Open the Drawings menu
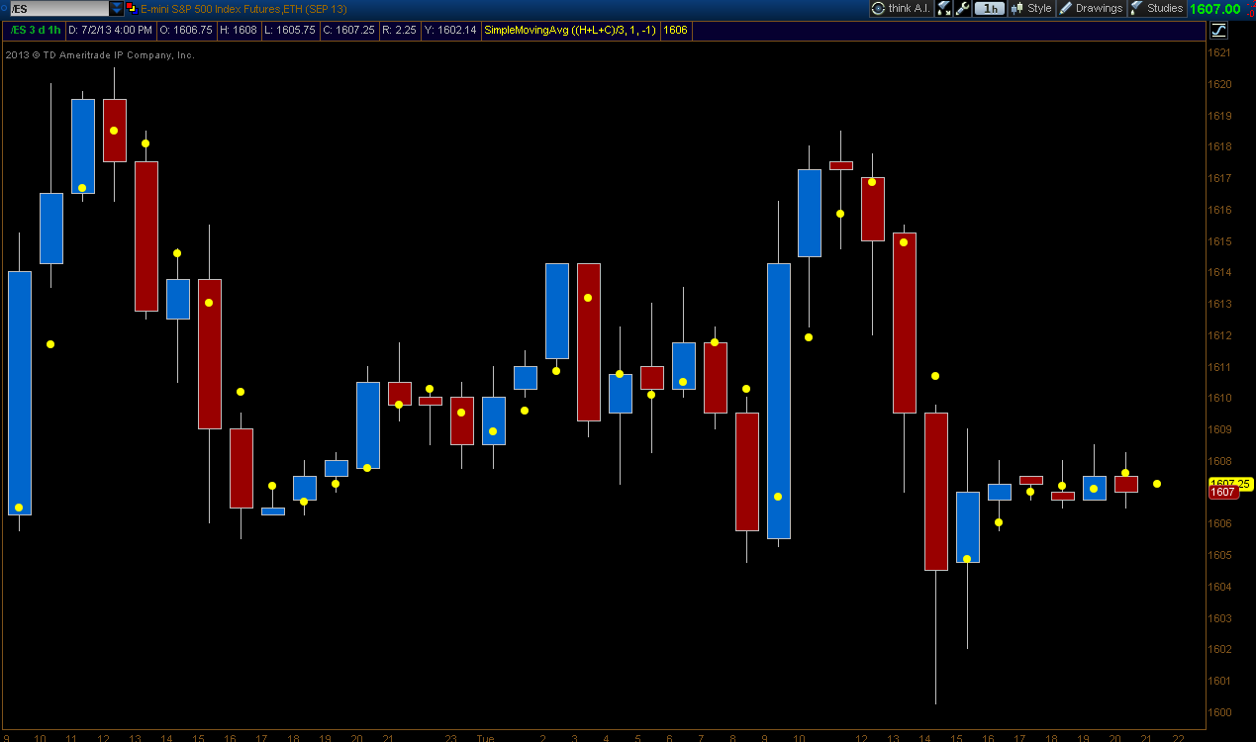 pos(1091,8)
